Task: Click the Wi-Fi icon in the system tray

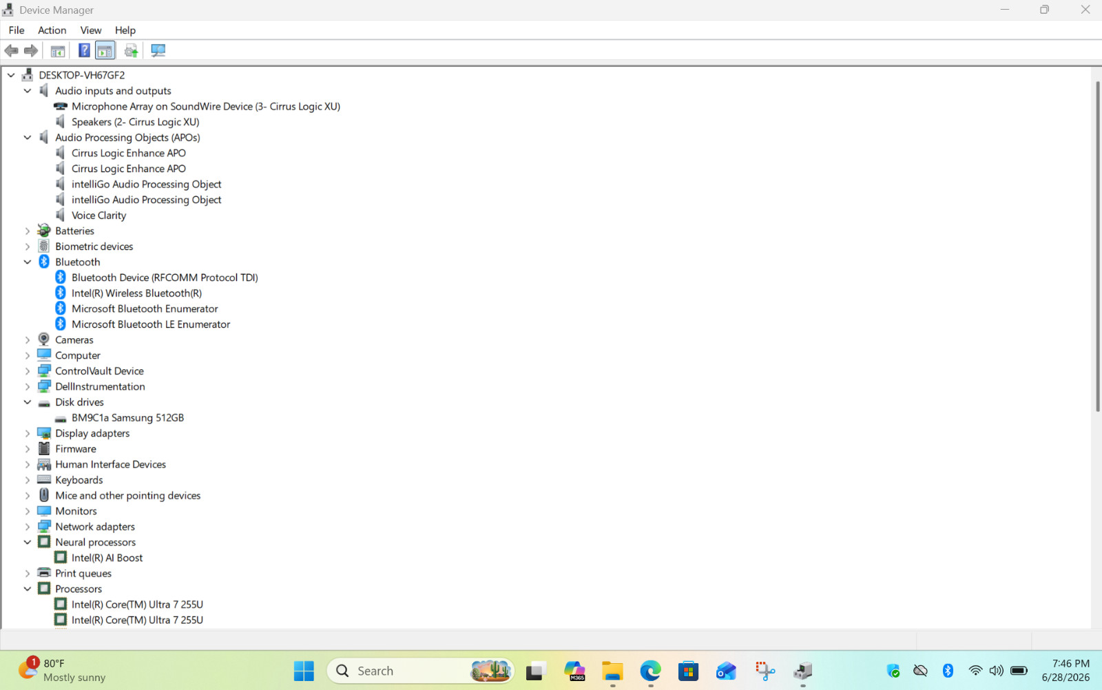Action: pyautogui.click(x=975, y=671)
